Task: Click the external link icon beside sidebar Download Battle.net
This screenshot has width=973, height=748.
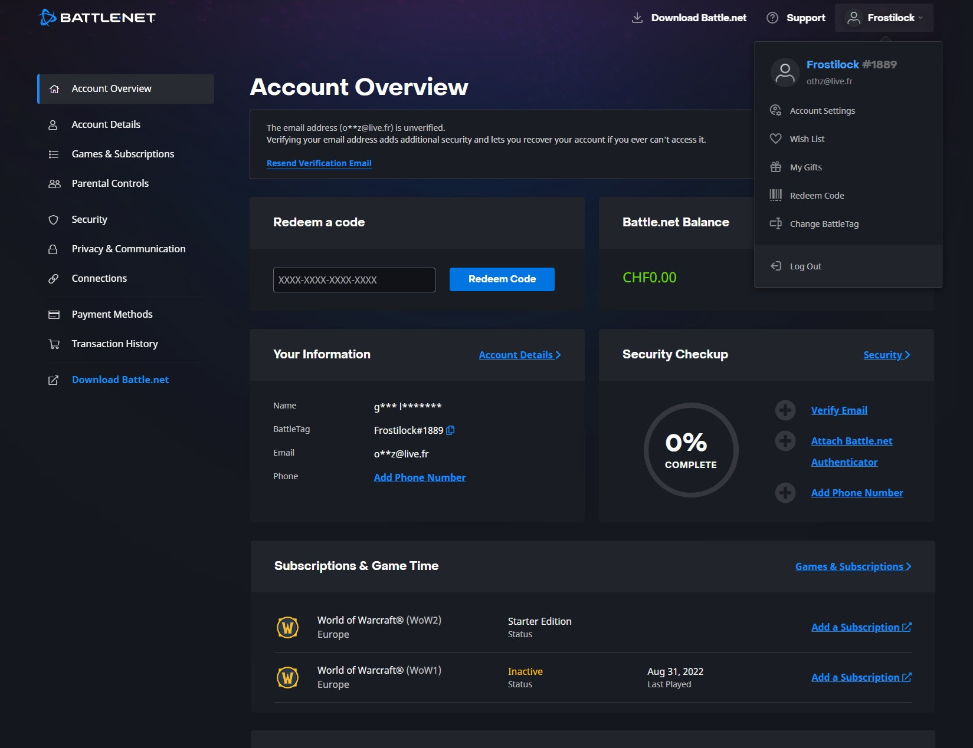Action: pos(53,380)
